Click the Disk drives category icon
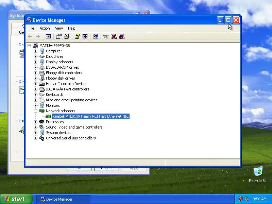272x204 pixels. pyautogui.click(x=42, y=56)
